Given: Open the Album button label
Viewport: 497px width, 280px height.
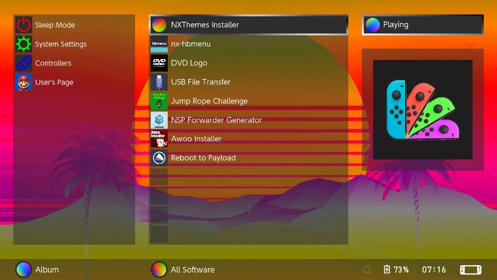Looking at the screenshot, I should [47, 269].
